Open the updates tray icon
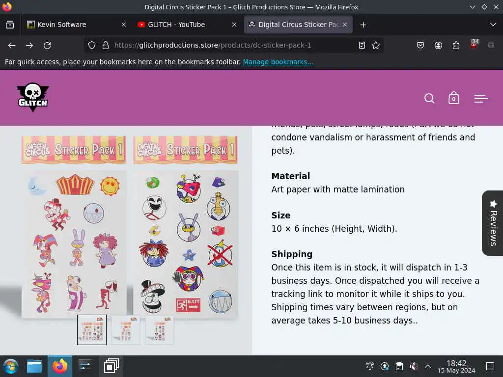 pos(385,366)
